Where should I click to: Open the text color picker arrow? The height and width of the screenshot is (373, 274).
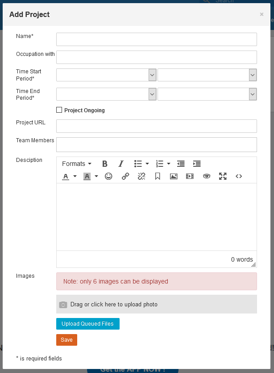(75, 176)
